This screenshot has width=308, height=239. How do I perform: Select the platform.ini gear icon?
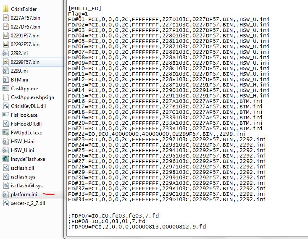point(6,194)
